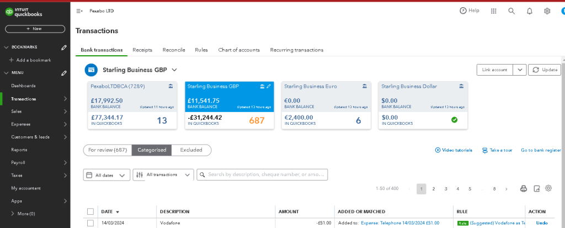Open Dashboards in sidebar
The image size is (565, 228).
click(23, 86)
